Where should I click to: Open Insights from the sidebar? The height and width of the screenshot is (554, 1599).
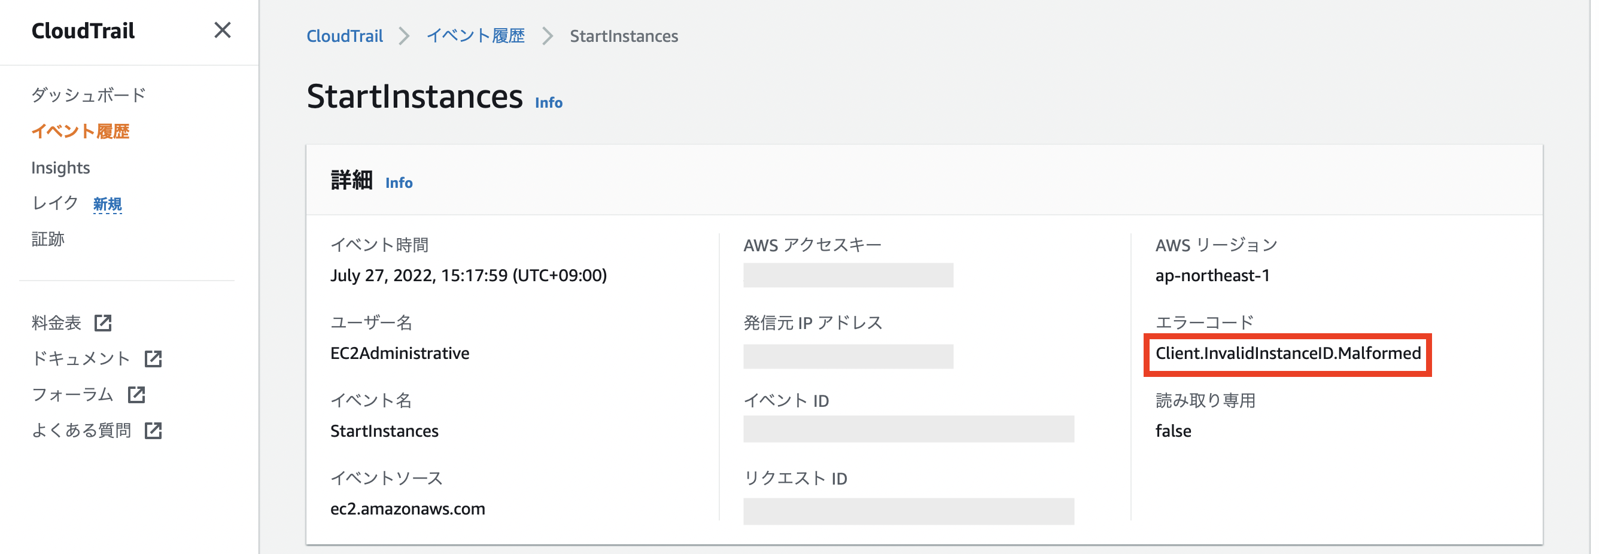(60, 168)
